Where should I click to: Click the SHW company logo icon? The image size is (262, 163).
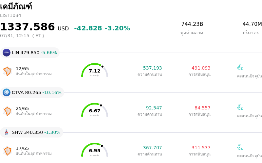(7, 132)
